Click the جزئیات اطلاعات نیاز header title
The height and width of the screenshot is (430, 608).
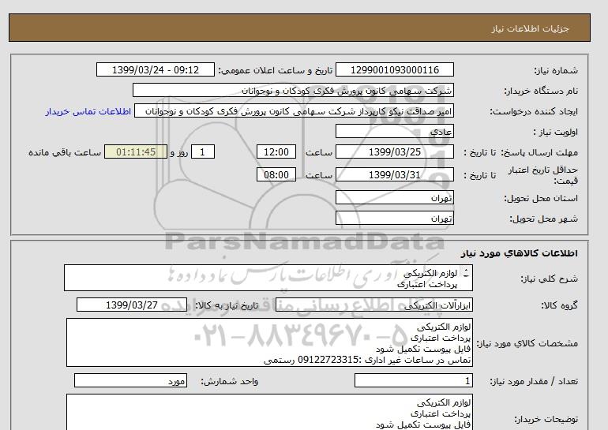point(530,28)
